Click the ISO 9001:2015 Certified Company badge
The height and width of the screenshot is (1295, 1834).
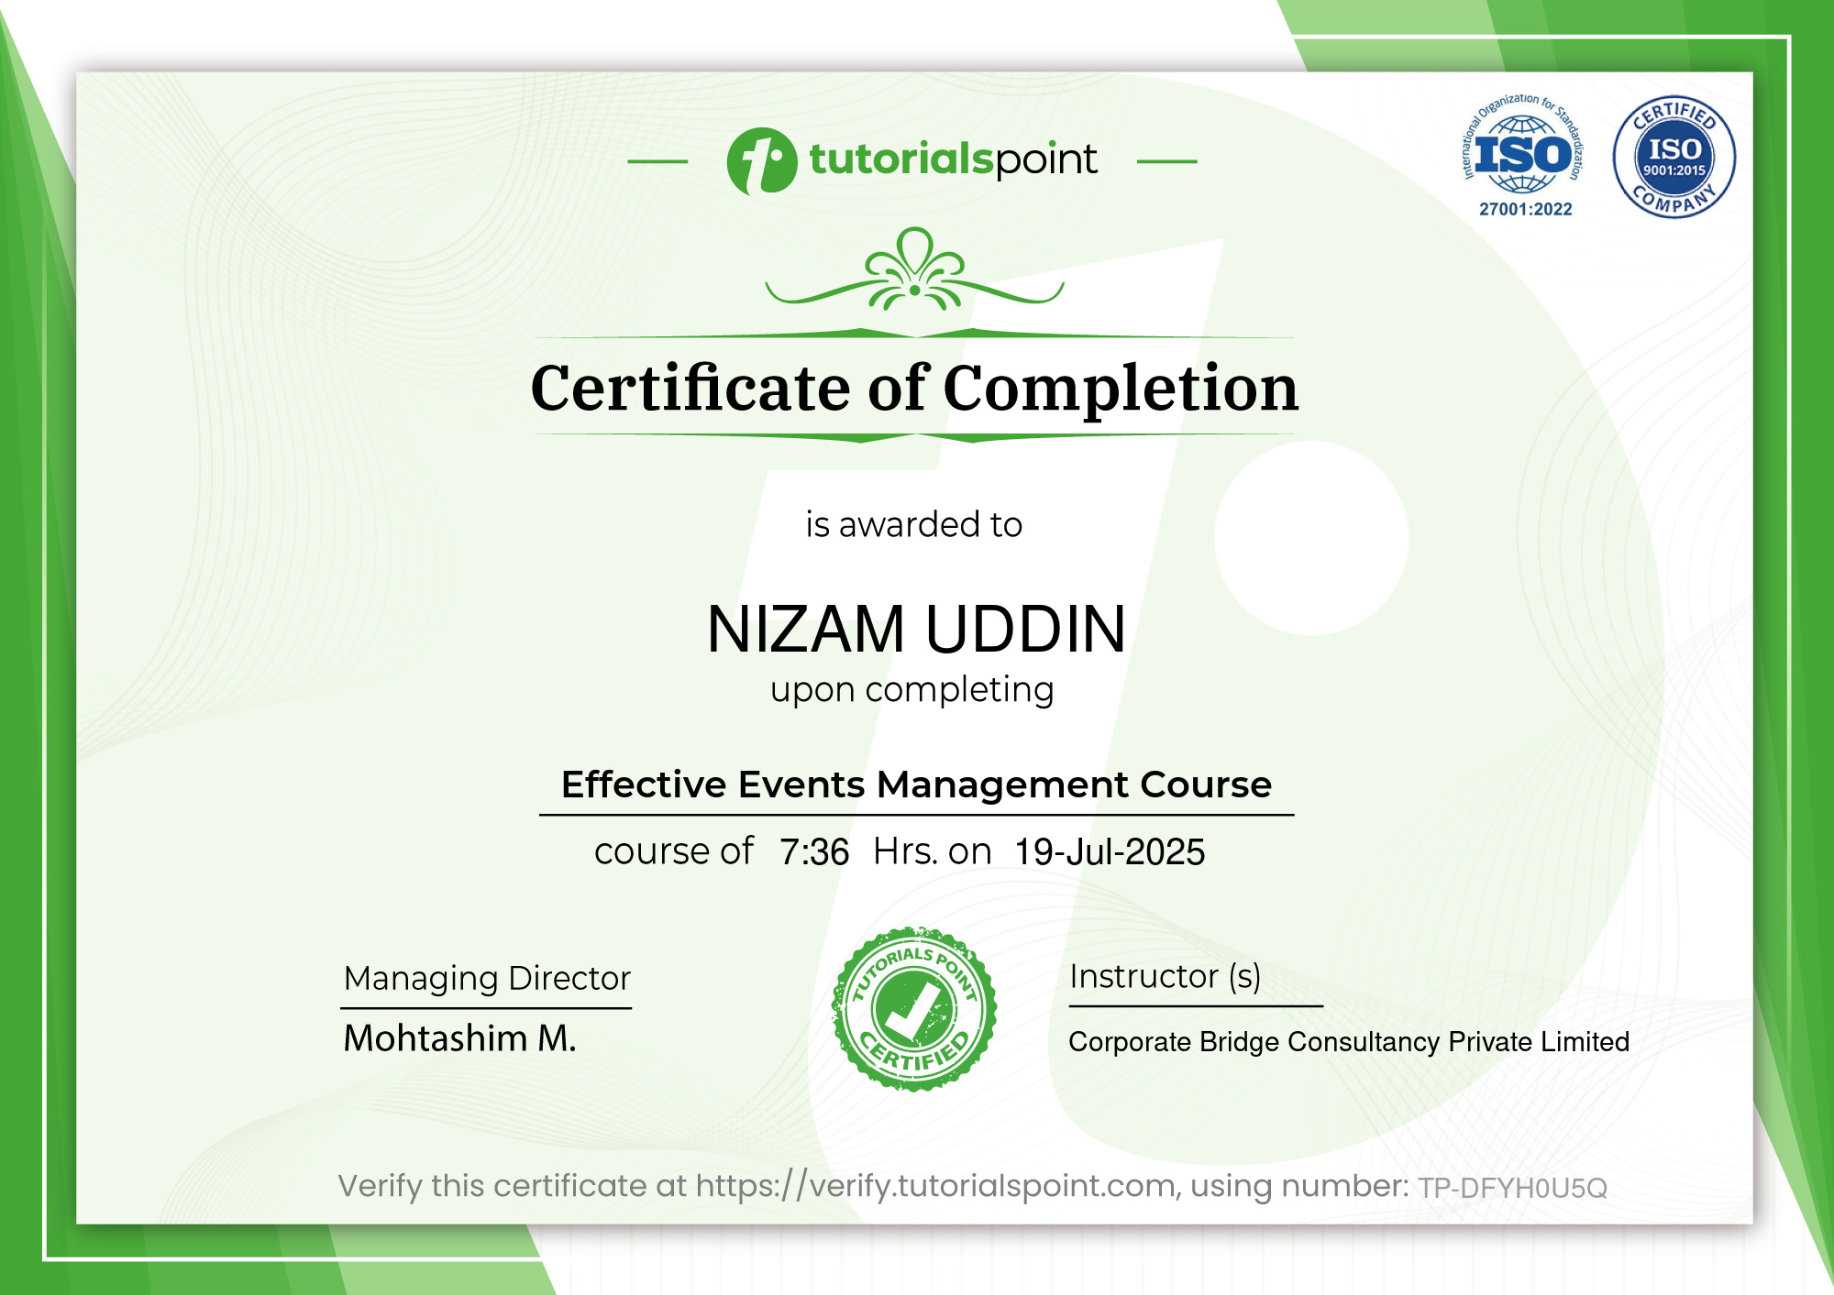point(1674,157)
